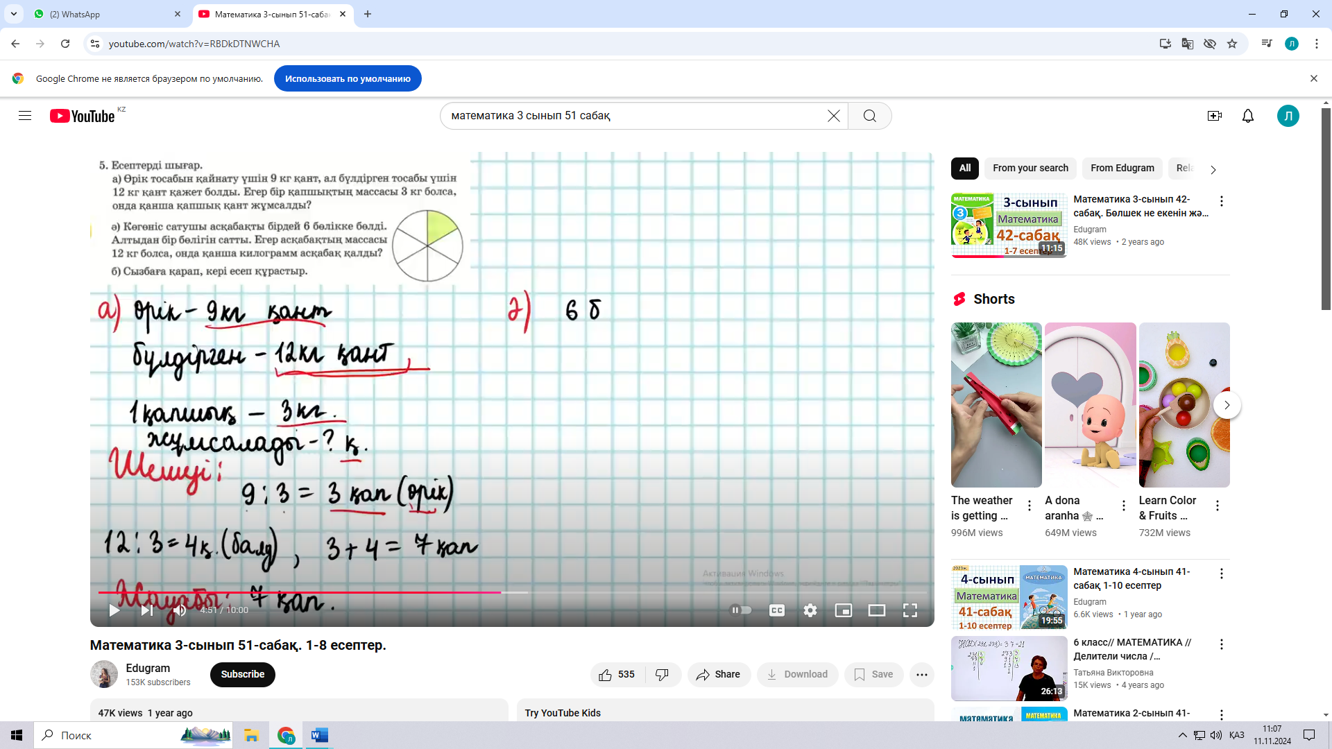This screenshot has width=1332, height=749.
Task: Open YouTube notifications bell
Action: pos(1247,116)
